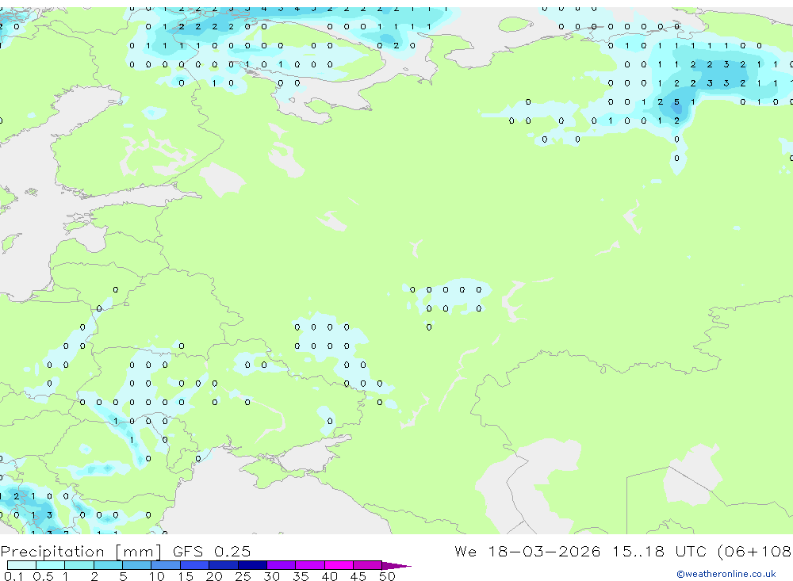793x581 pixels.
Task: Click the 0.1–0.5 mm legend color swatch
Action: tap(21, 565)
